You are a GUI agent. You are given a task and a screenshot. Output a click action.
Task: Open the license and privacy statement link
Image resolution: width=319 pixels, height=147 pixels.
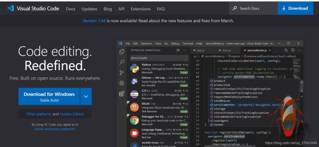[x=55, y=129]
